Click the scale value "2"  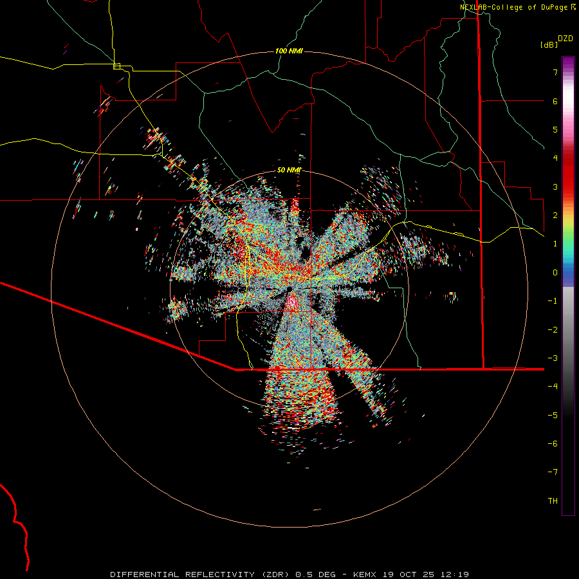pos(555,216)
